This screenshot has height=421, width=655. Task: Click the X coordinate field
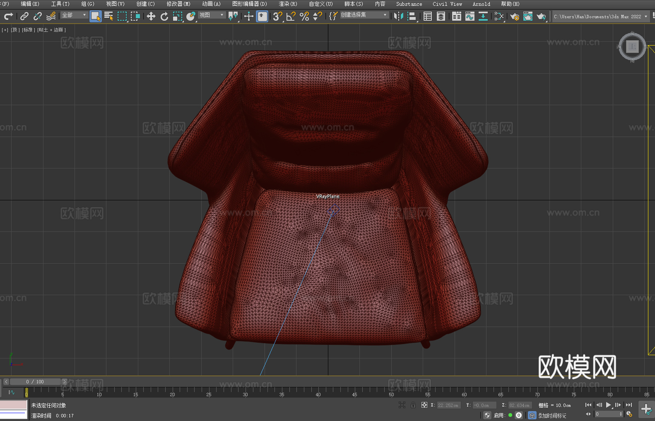coord(449,405)
